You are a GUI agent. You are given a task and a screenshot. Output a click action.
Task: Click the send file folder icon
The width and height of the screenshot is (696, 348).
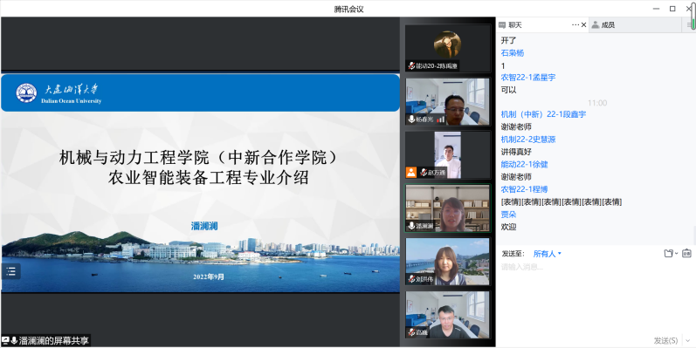pos(668,254)
